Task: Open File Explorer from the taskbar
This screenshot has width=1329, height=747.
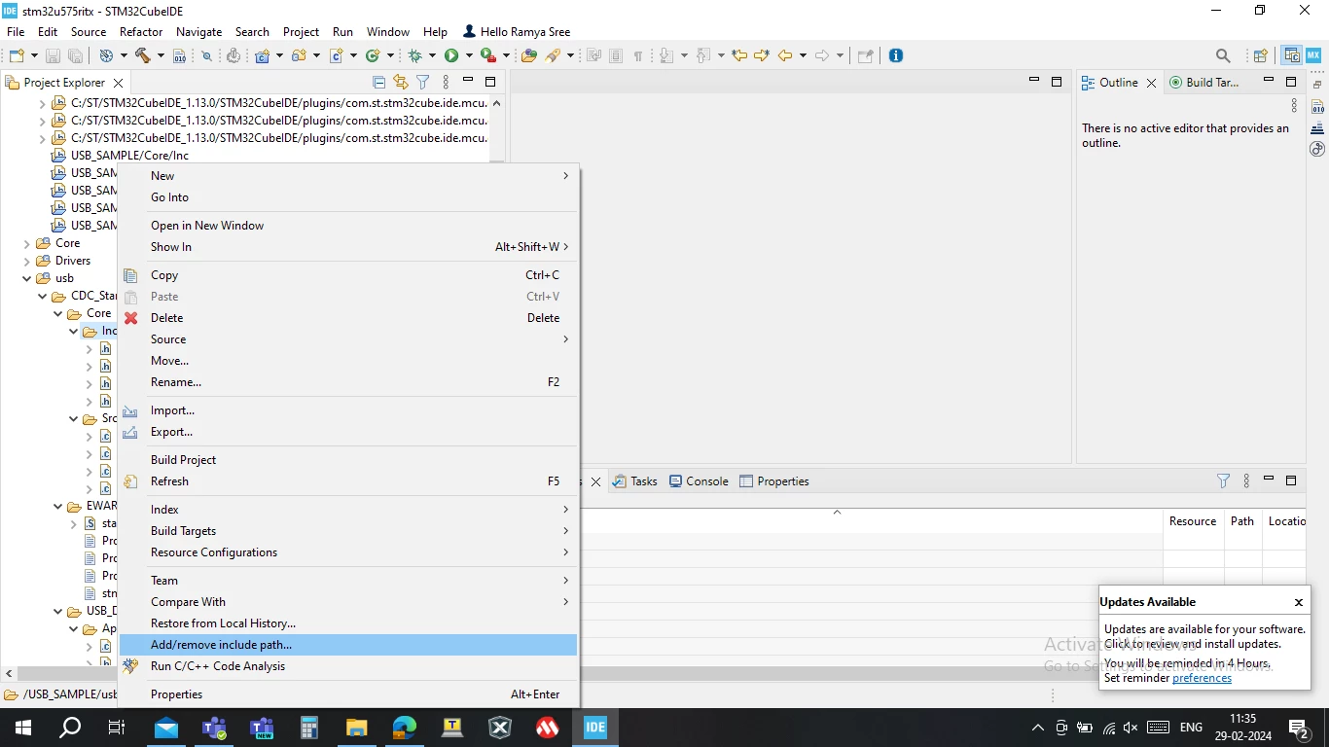Action: pos(357,728)
